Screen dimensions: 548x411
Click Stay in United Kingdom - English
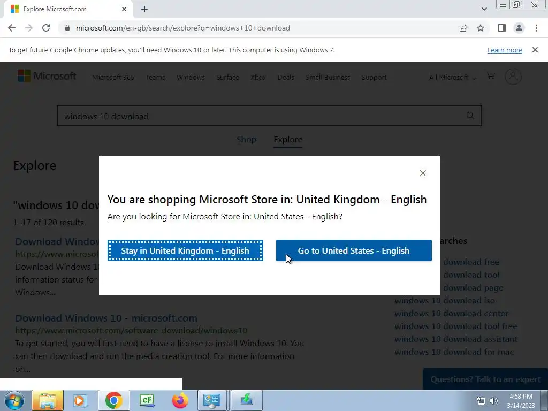(185, 250)
